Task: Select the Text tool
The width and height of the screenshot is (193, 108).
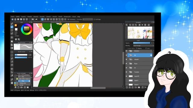Action: pos(12,69)
